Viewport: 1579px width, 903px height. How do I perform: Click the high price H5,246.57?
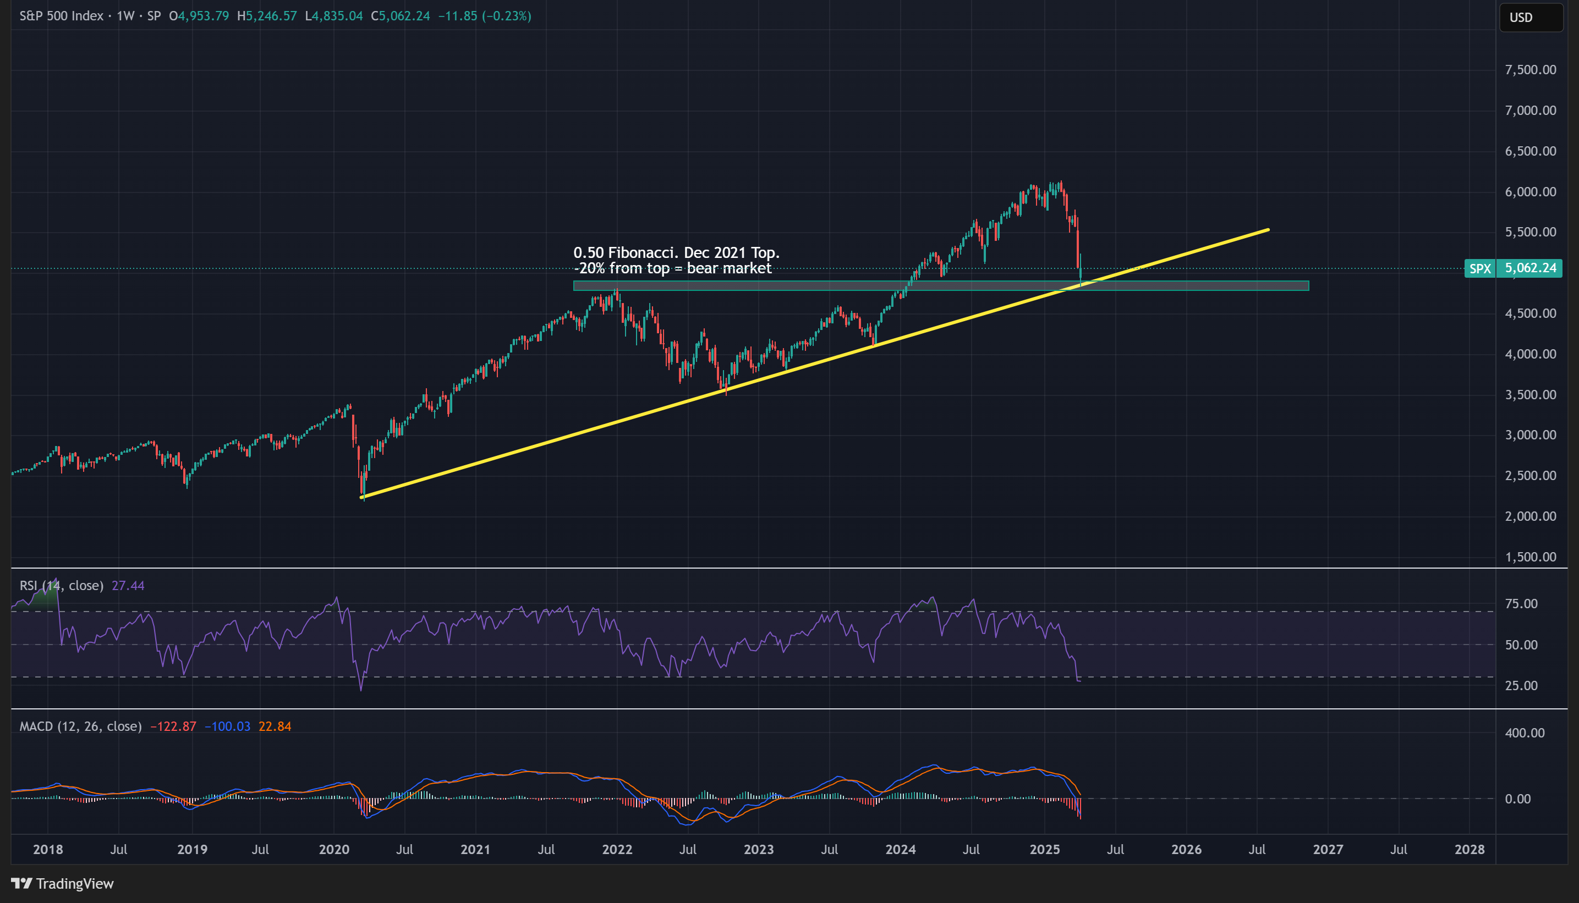click(267, 16)
